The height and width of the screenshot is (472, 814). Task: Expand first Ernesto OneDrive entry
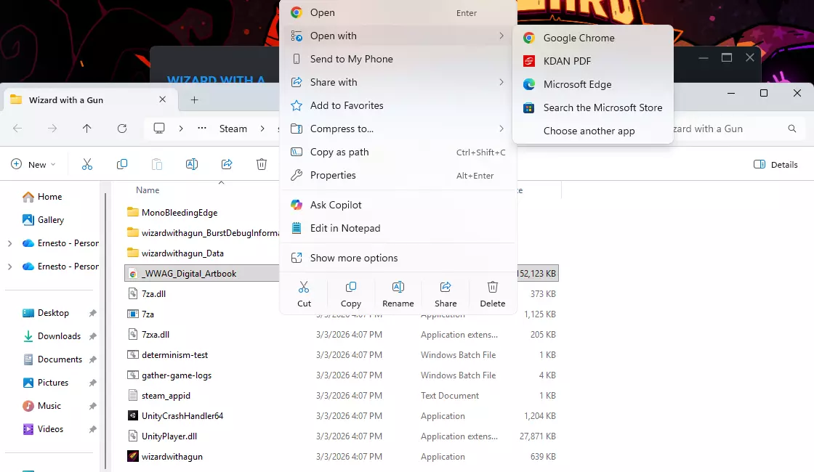point(10,243)
